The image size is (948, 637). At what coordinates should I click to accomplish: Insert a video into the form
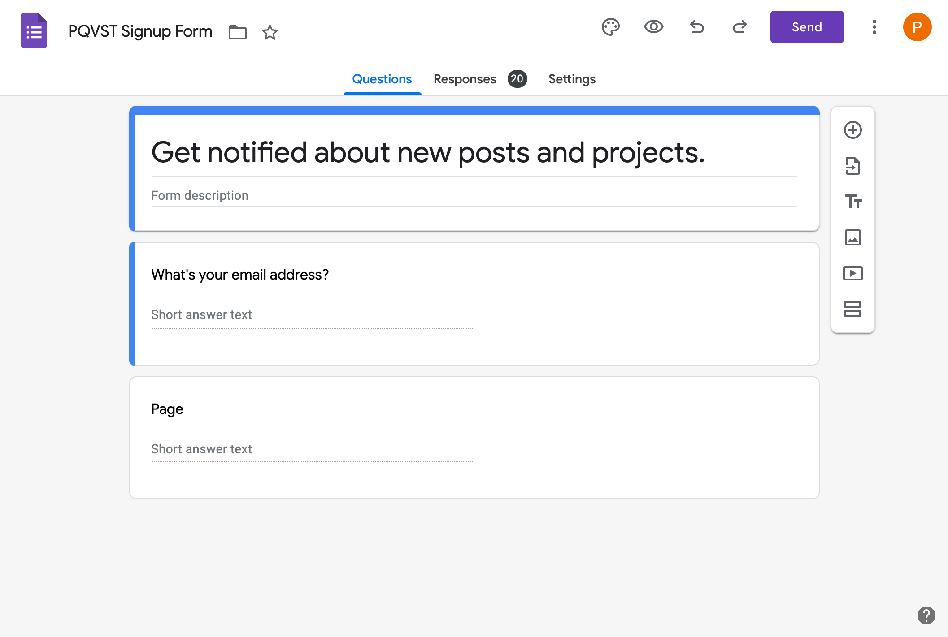853,273
